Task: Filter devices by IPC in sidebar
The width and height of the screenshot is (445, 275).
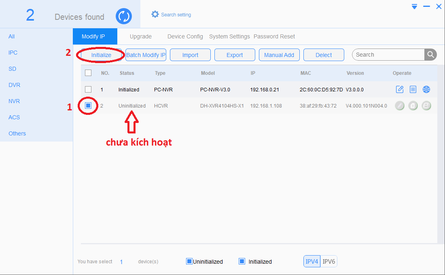Action: (13, 53)
